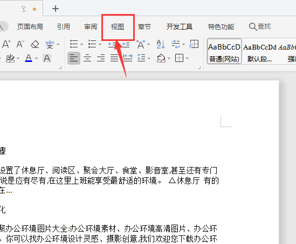Click the orange unsaved dot on tab
Screen dimensions: 296x244
tap(35, 9)
